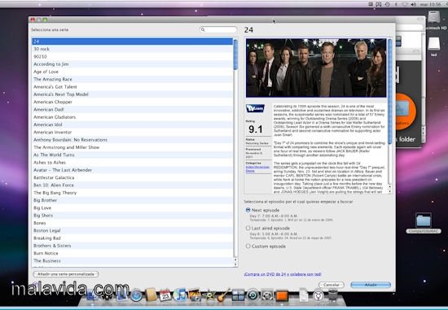448x310 pixels.
Task: Click the series list scrollbar thumb
Action: point(235,55)
